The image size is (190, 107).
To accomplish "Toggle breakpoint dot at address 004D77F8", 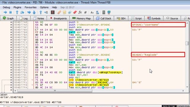I will click(11, 85).
